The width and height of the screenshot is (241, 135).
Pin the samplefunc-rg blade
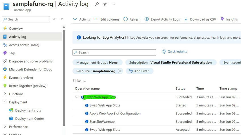97,4
